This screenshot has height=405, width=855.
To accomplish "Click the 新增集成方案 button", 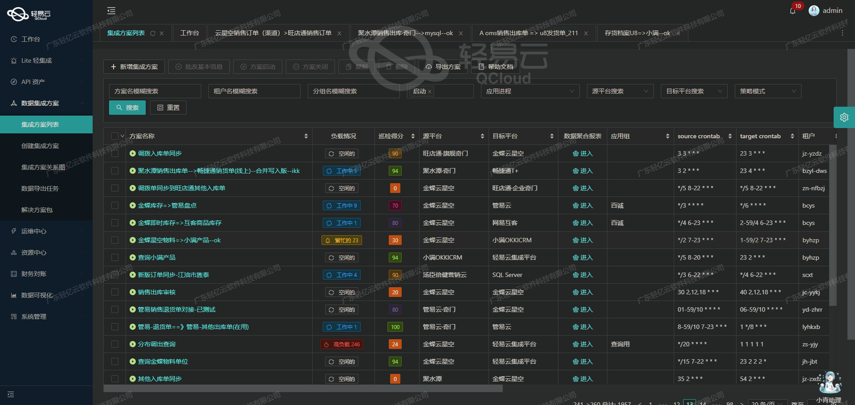I will (x=134, y=67).
